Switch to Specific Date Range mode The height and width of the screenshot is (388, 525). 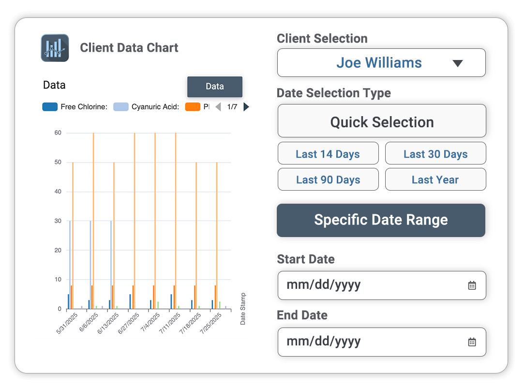pos(381,220)
